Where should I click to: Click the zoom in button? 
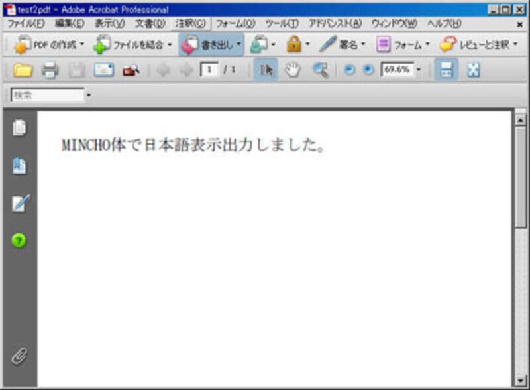[368, 70]
